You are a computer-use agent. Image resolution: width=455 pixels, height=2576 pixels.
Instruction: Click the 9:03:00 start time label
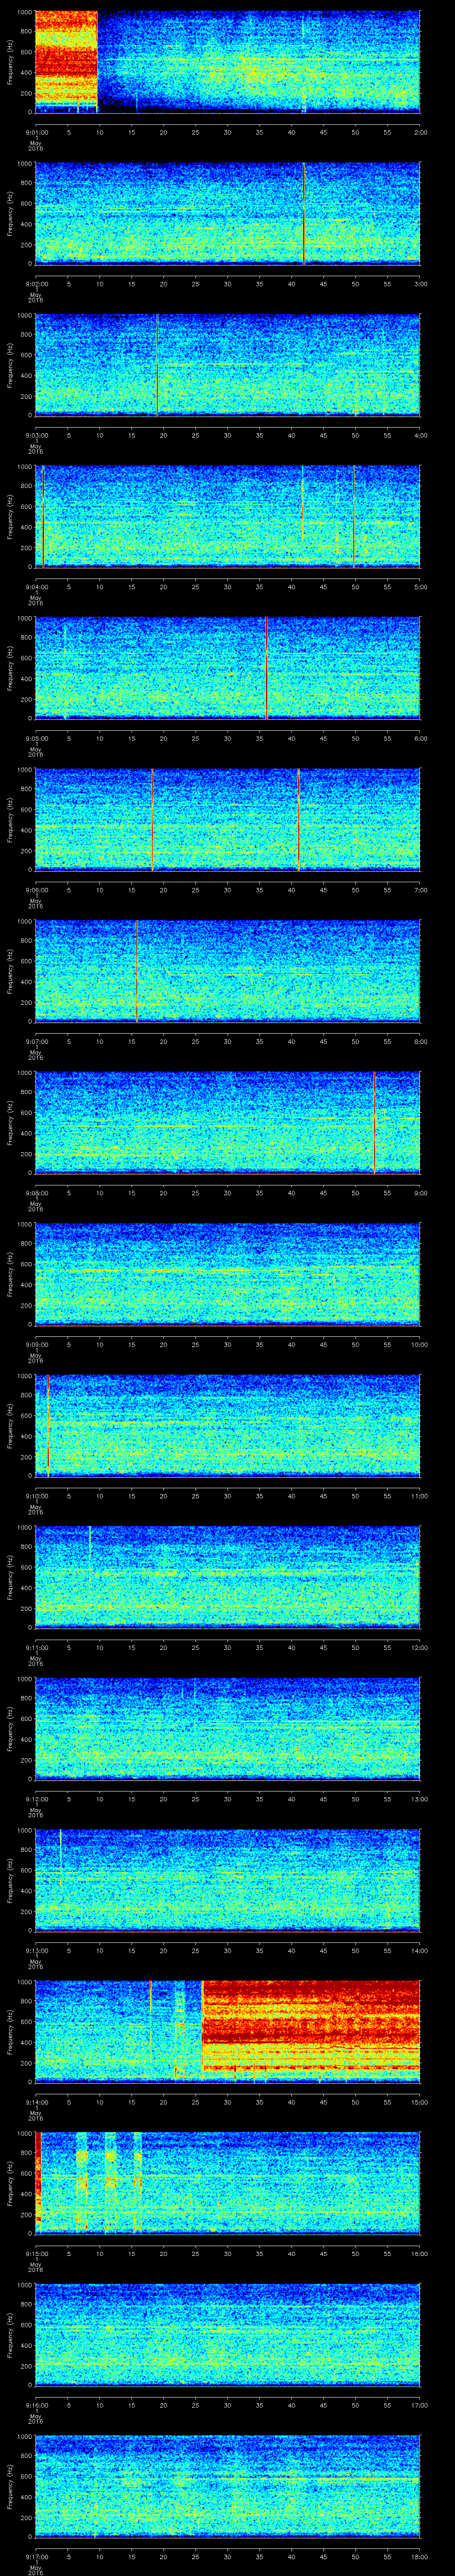[x=36, y=435]
